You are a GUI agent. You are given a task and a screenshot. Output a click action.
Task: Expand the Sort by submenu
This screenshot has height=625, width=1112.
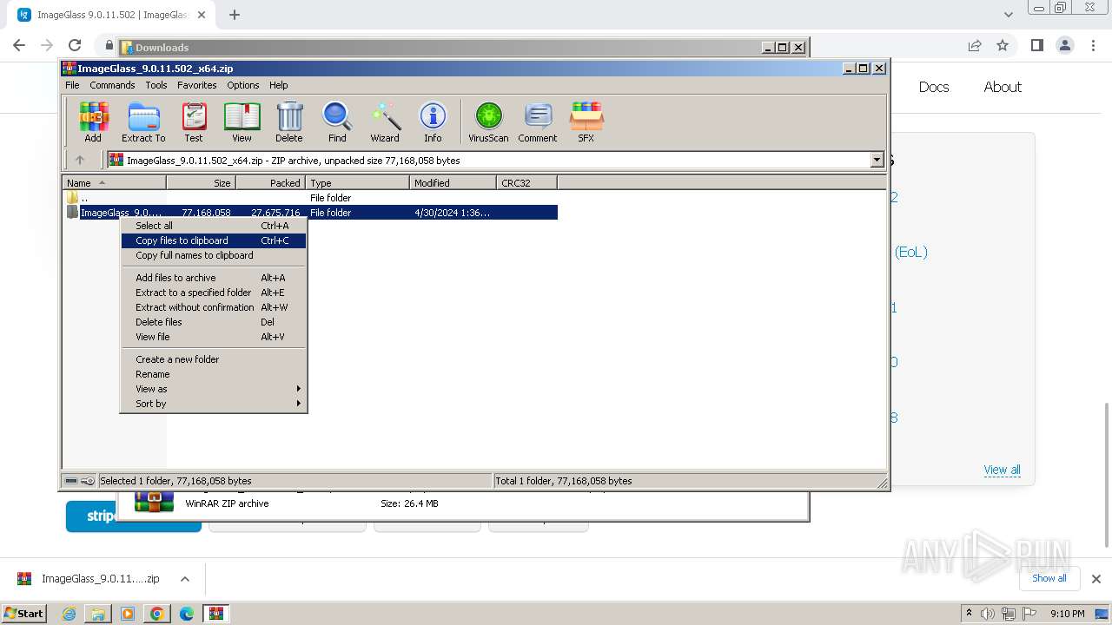214,404
